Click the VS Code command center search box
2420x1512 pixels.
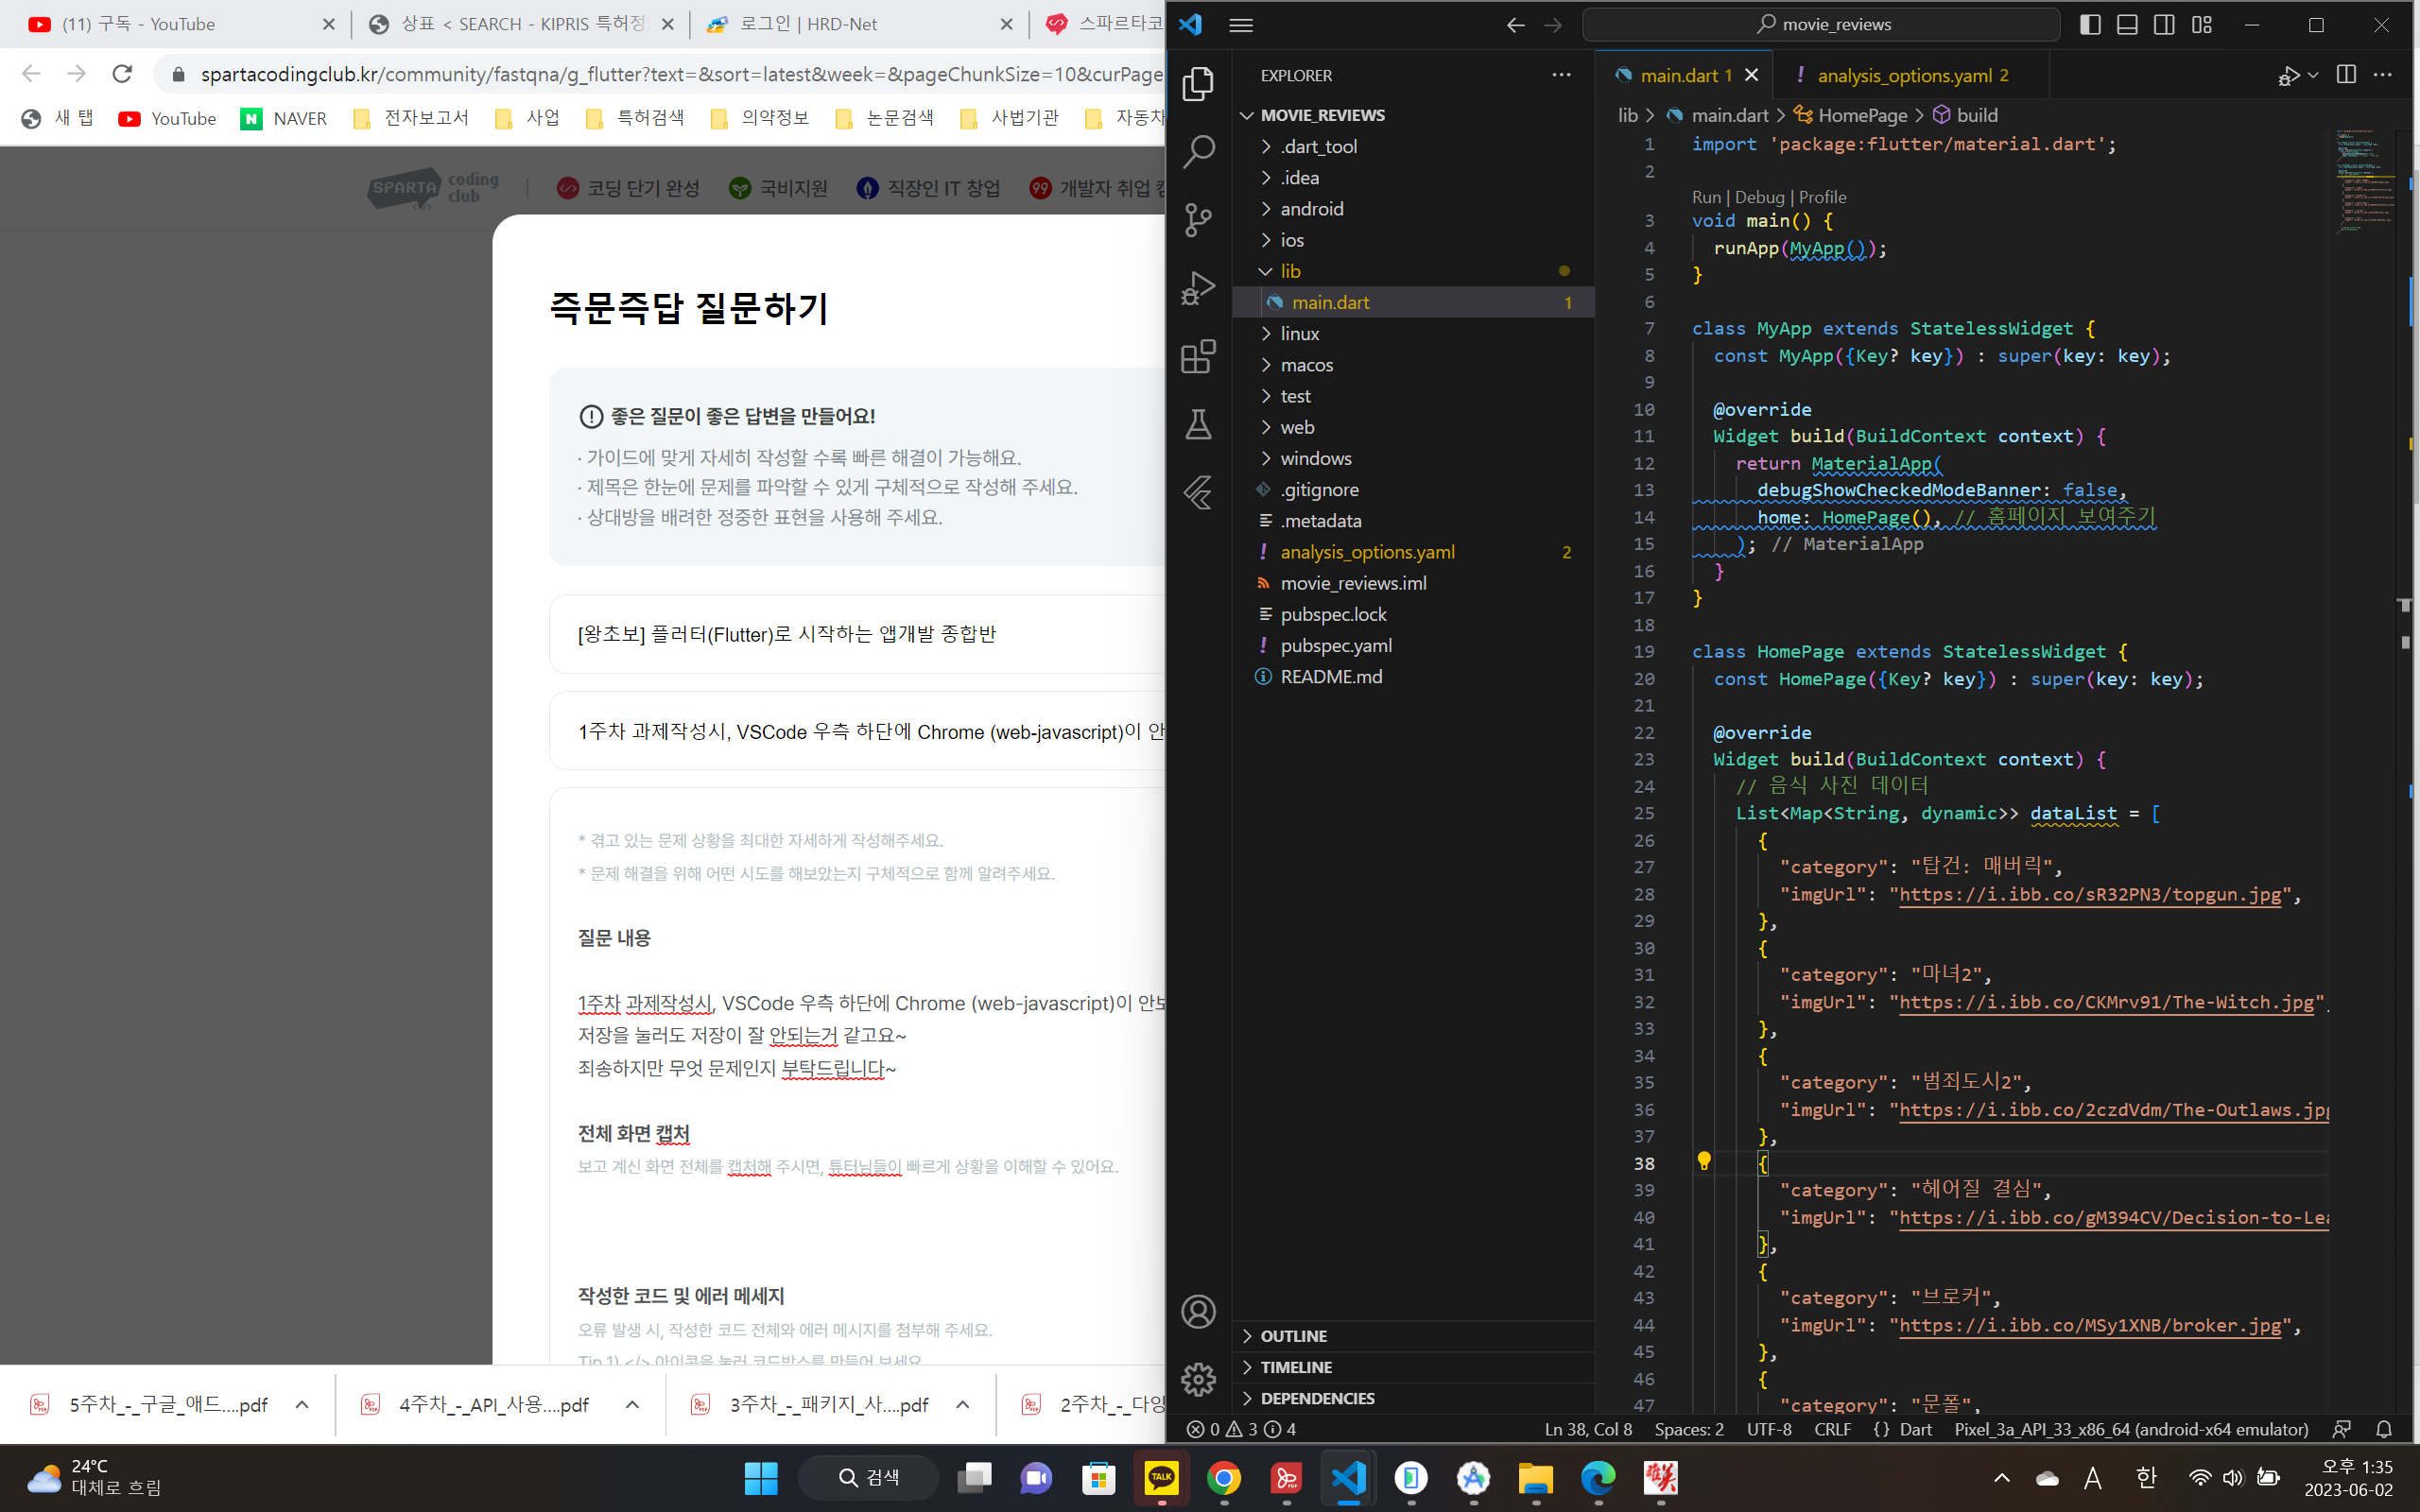click(x=1821, y=24)
